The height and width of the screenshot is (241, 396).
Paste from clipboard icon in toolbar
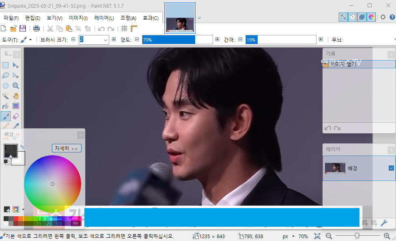coord(69,28)
